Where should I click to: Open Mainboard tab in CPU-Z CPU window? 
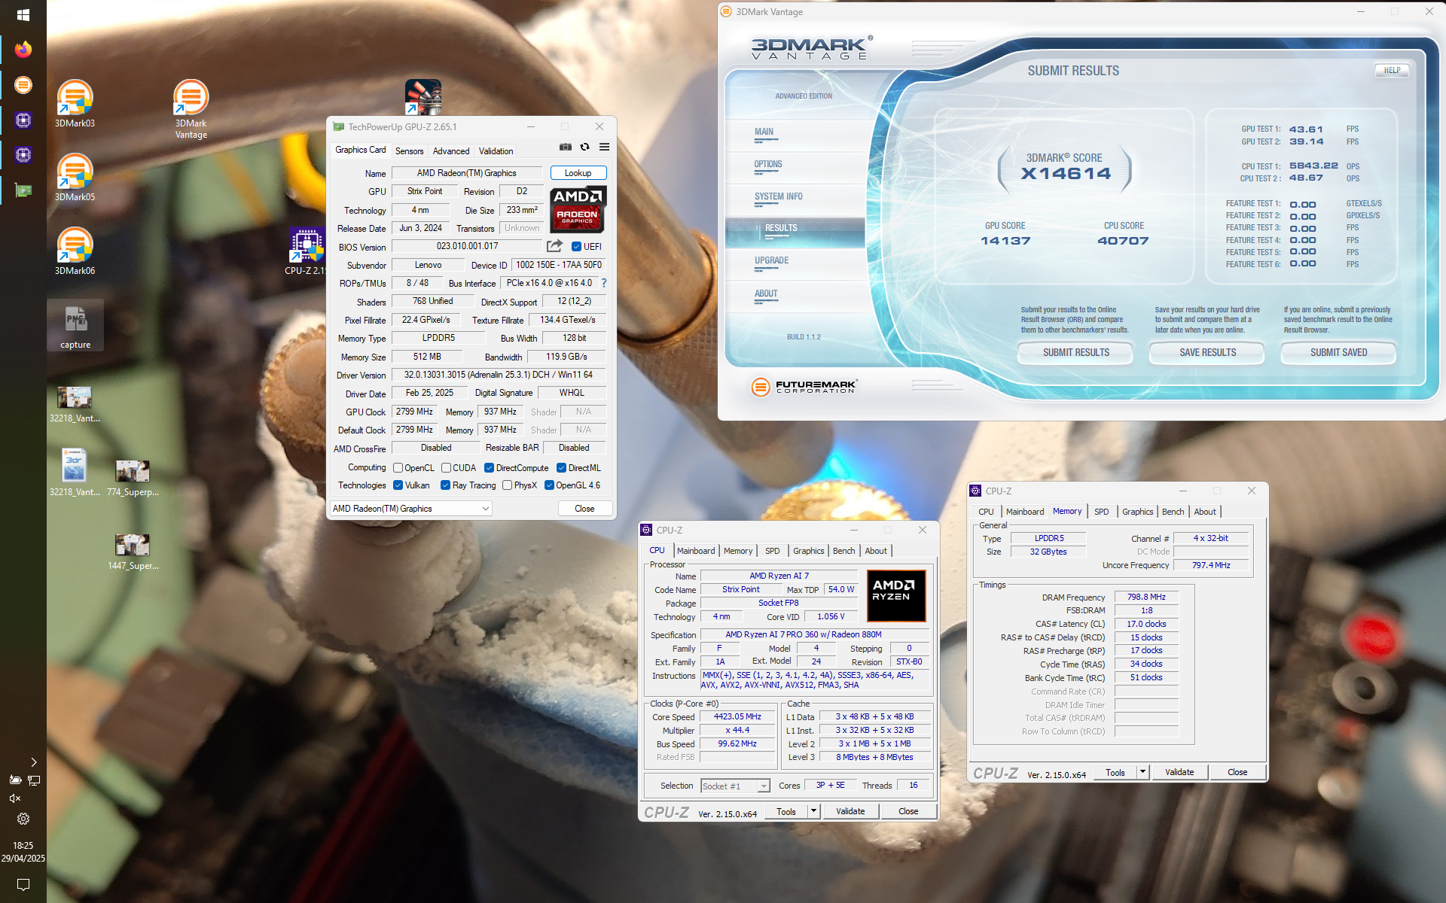click(x=696, y=551)
